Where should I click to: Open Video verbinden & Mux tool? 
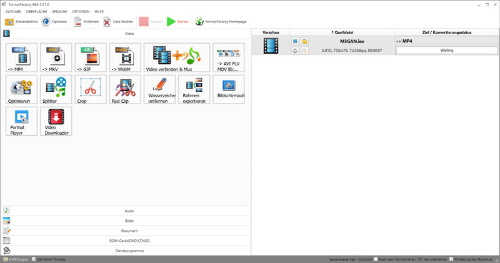tap(177, 57)
